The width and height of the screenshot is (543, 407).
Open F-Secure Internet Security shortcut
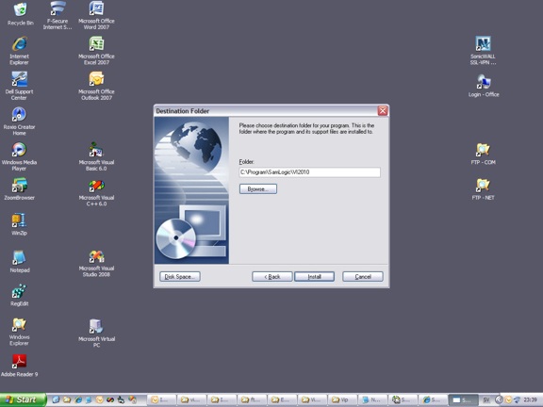tap(58, 15)
